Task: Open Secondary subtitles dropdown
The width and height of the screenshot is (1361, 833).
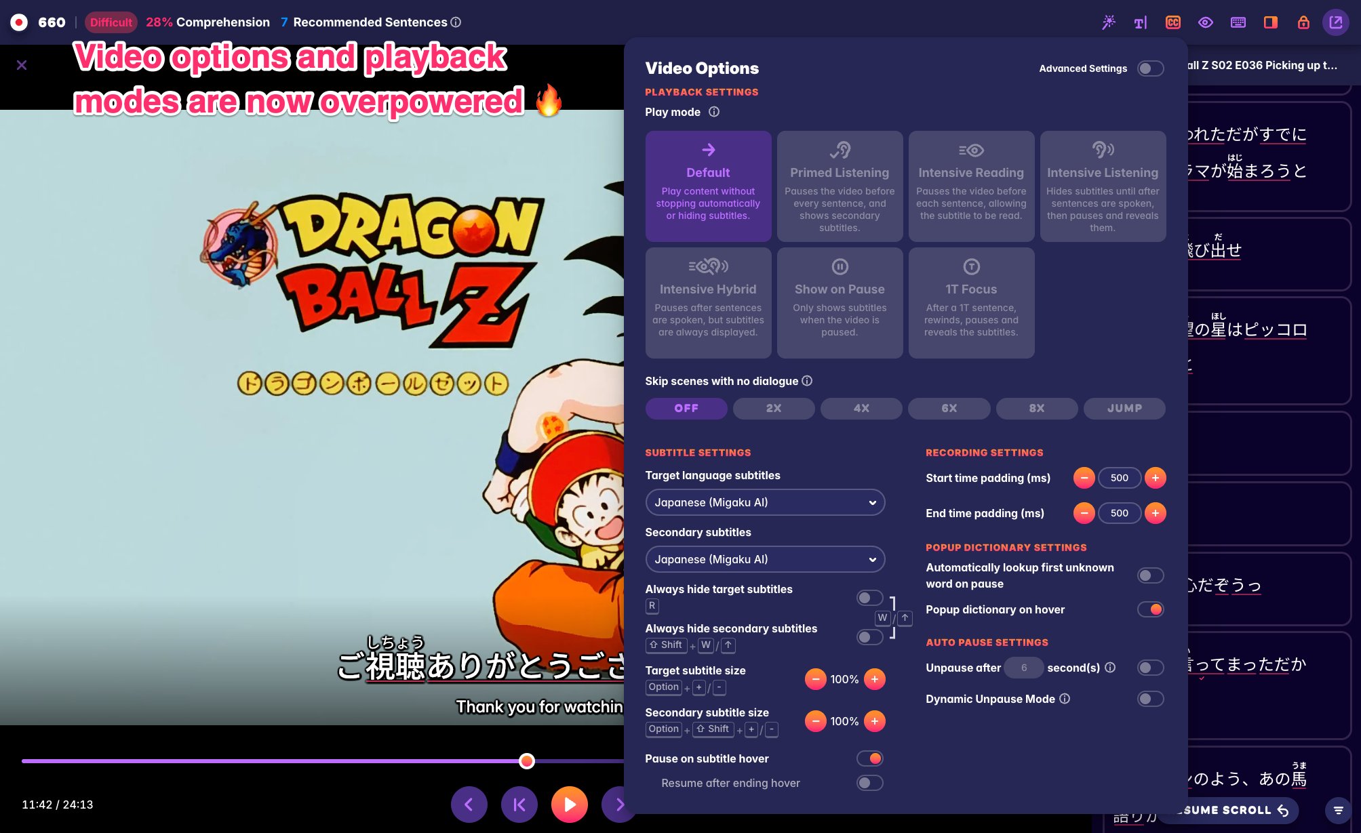Action: pos(765,559)
